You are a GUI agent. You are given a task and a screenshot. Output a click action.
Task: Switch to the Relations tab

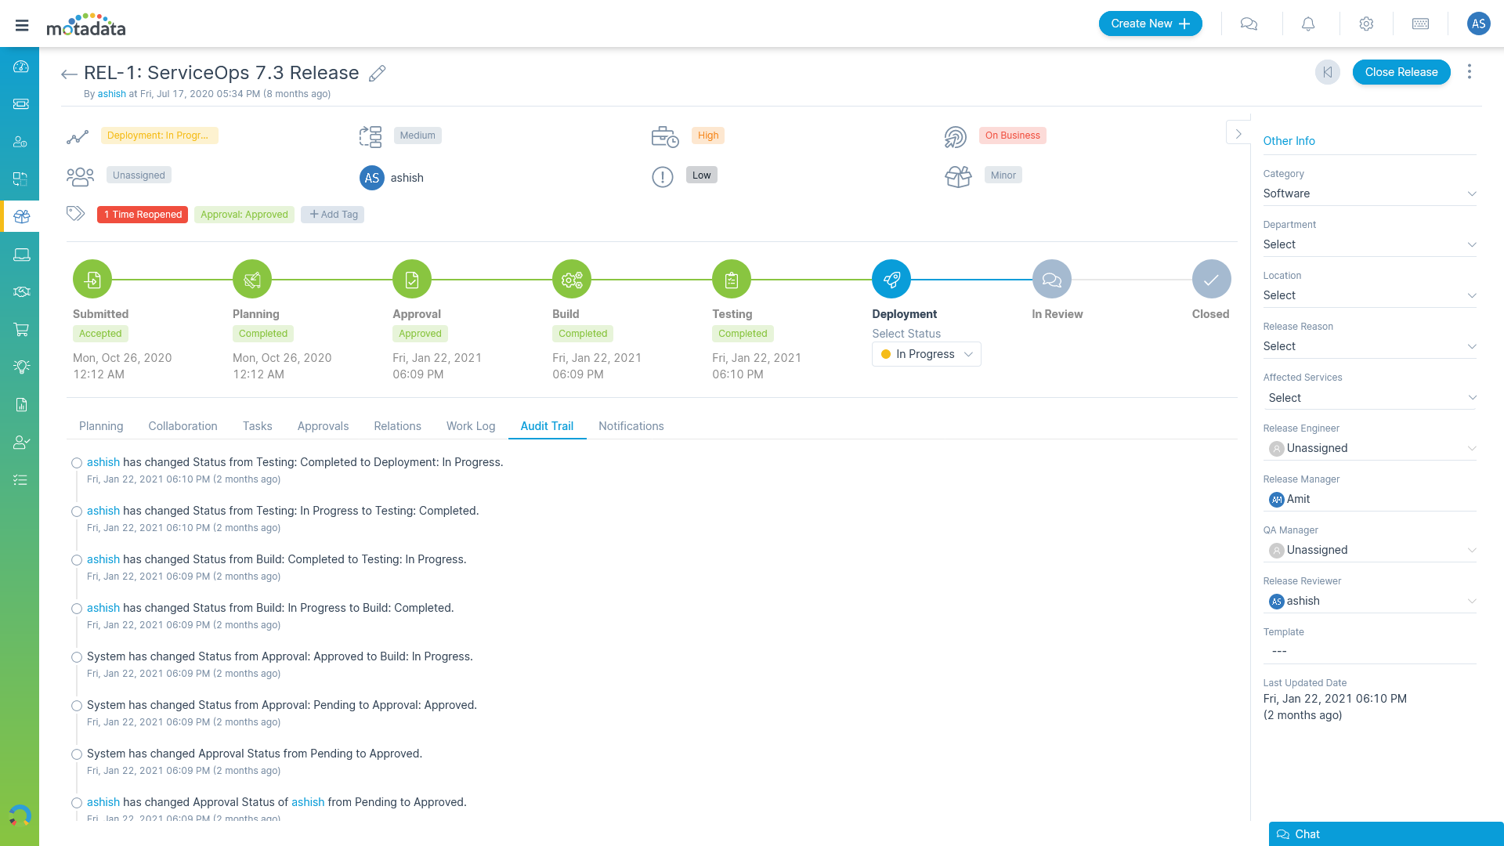coord(397,426)
